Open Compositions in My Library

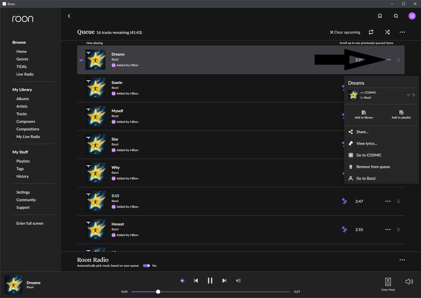point(28,129)
